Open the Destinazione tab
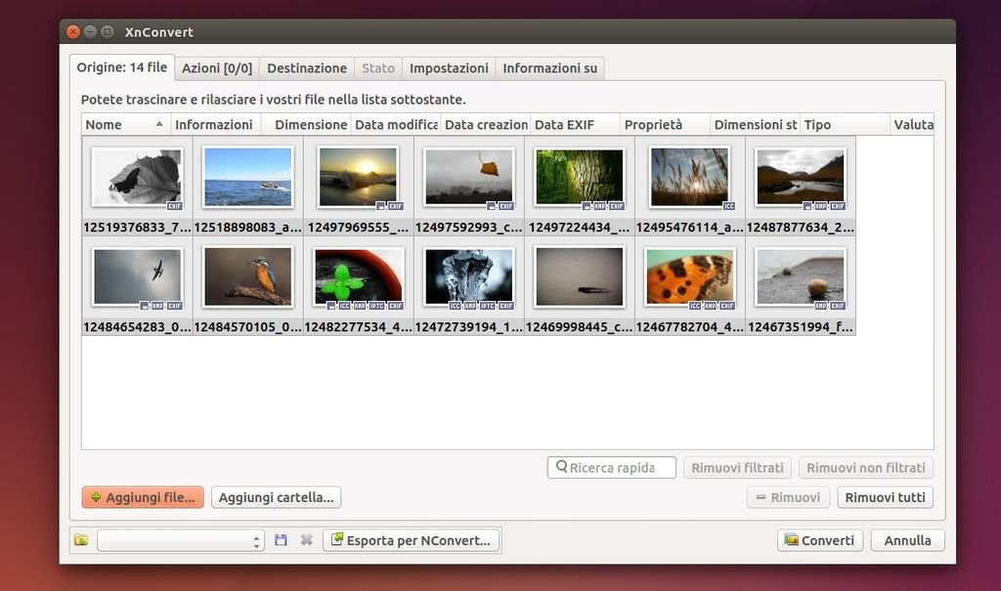Viewport: 1001px width, 591px height. [x=307, y=68]
